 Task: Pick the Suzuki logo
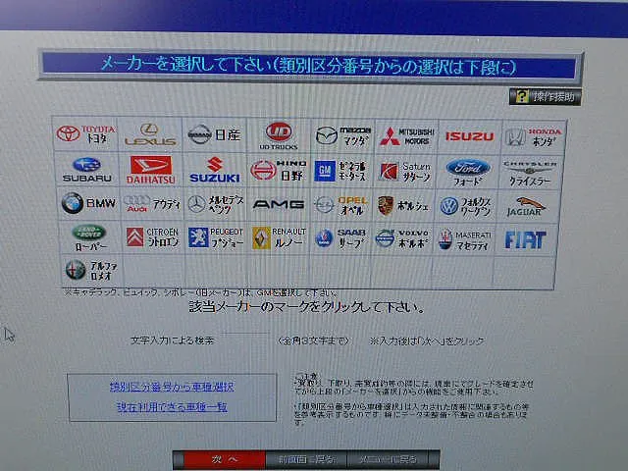(215, 170)
